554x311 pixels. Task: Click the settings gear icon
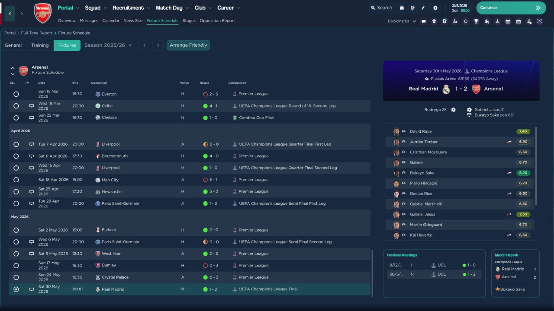pyautogui.click(x=435, y=8)
